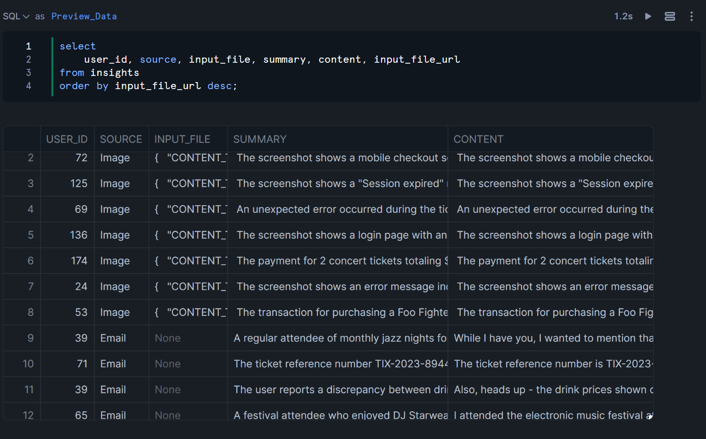
Task: Open the three-dot more options menu
Action: pos(691,17)
